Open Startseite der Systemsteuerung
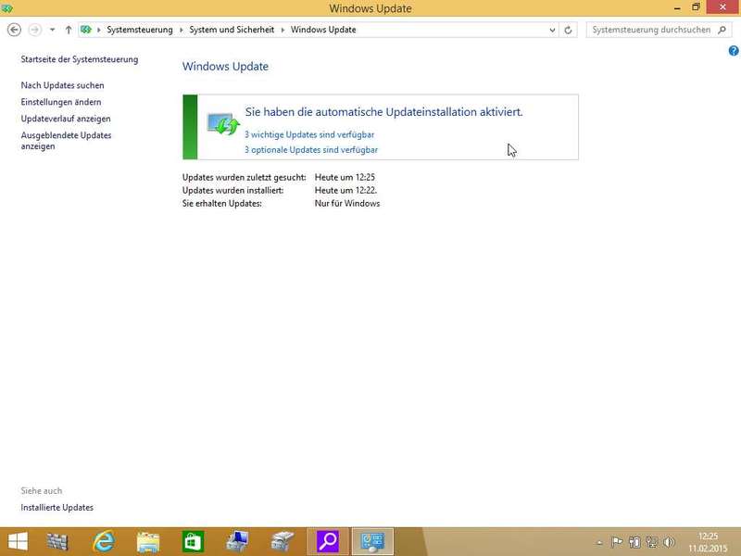741x556 pixels. click(x=80, y=59)
